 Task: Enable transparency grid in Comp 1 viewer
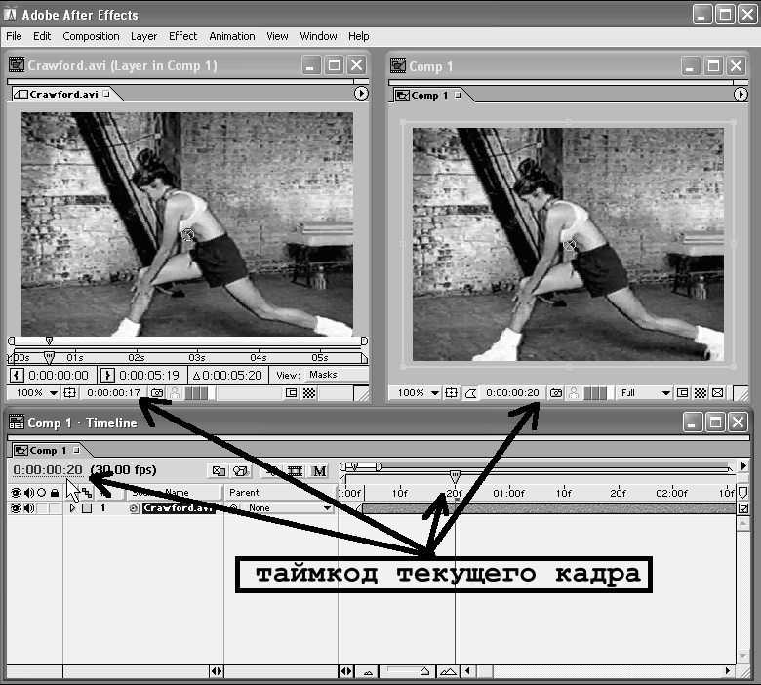click(701, 393)
